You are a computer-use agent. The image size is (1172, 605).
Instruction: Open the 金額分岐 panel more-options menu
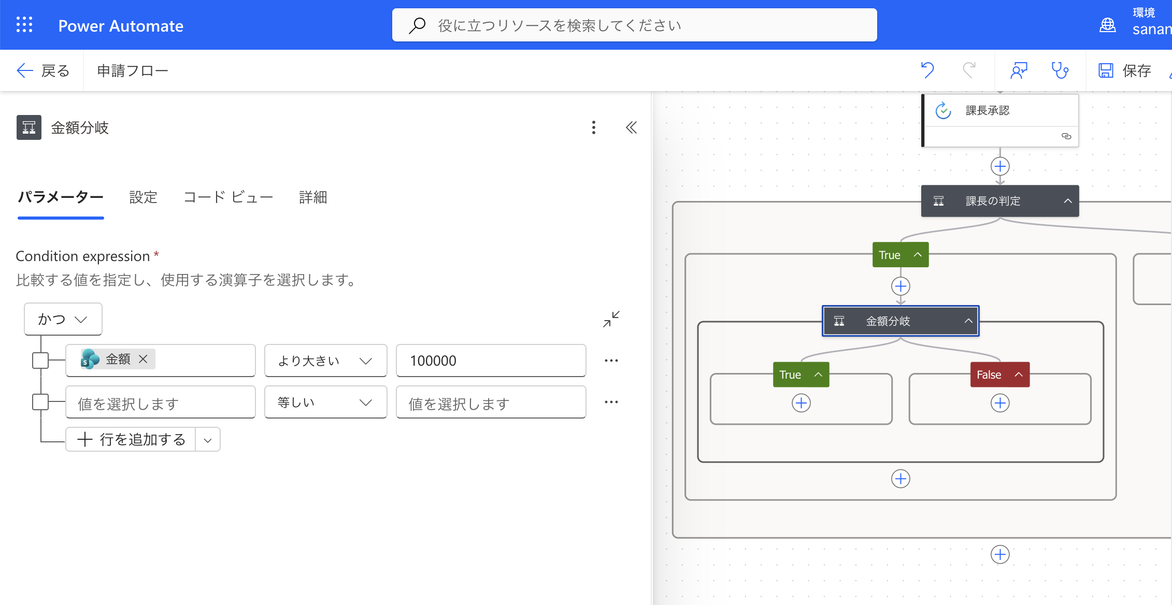(594, 127)
